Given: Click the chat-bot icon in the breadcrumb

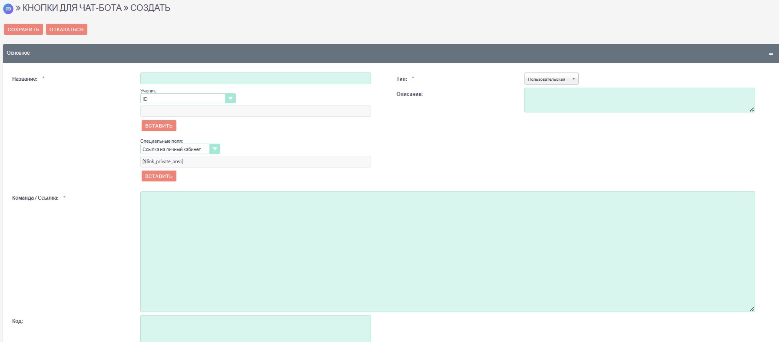Looking at the screenshot, I should point(8,9).
